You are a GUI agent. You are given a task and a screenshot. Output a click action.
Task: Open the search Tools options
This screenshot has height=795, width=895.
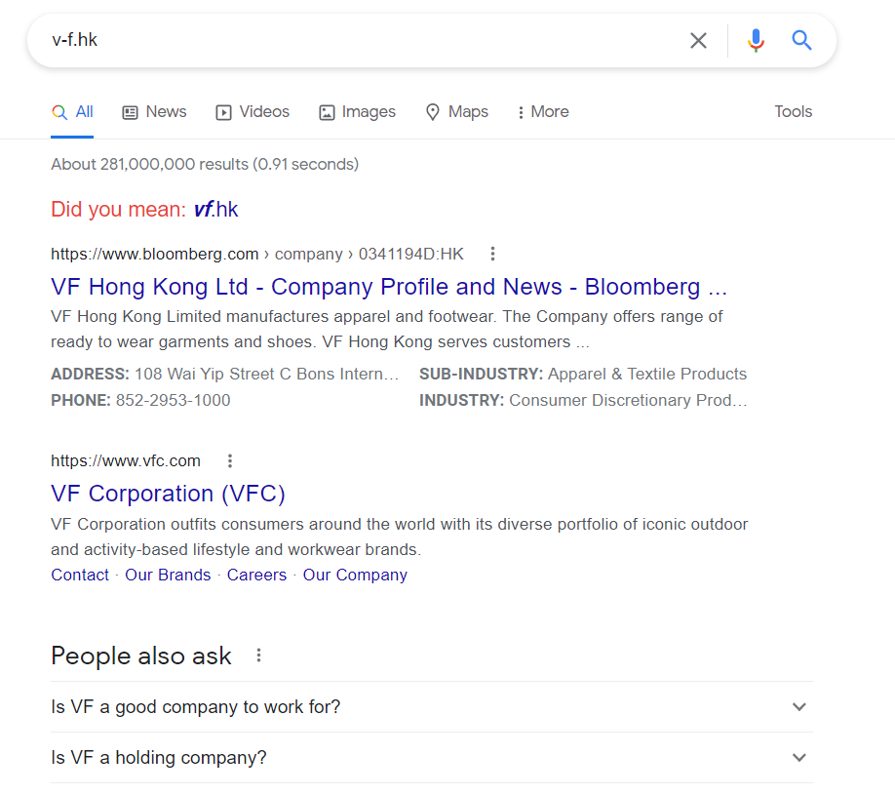click(x=793, y=112)
